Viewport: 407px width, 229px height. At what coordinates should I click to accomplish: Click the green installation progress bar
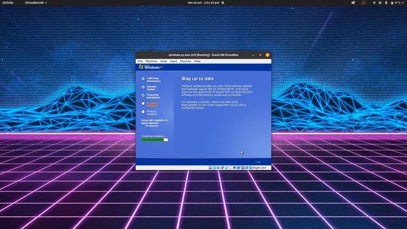point(155,140)
